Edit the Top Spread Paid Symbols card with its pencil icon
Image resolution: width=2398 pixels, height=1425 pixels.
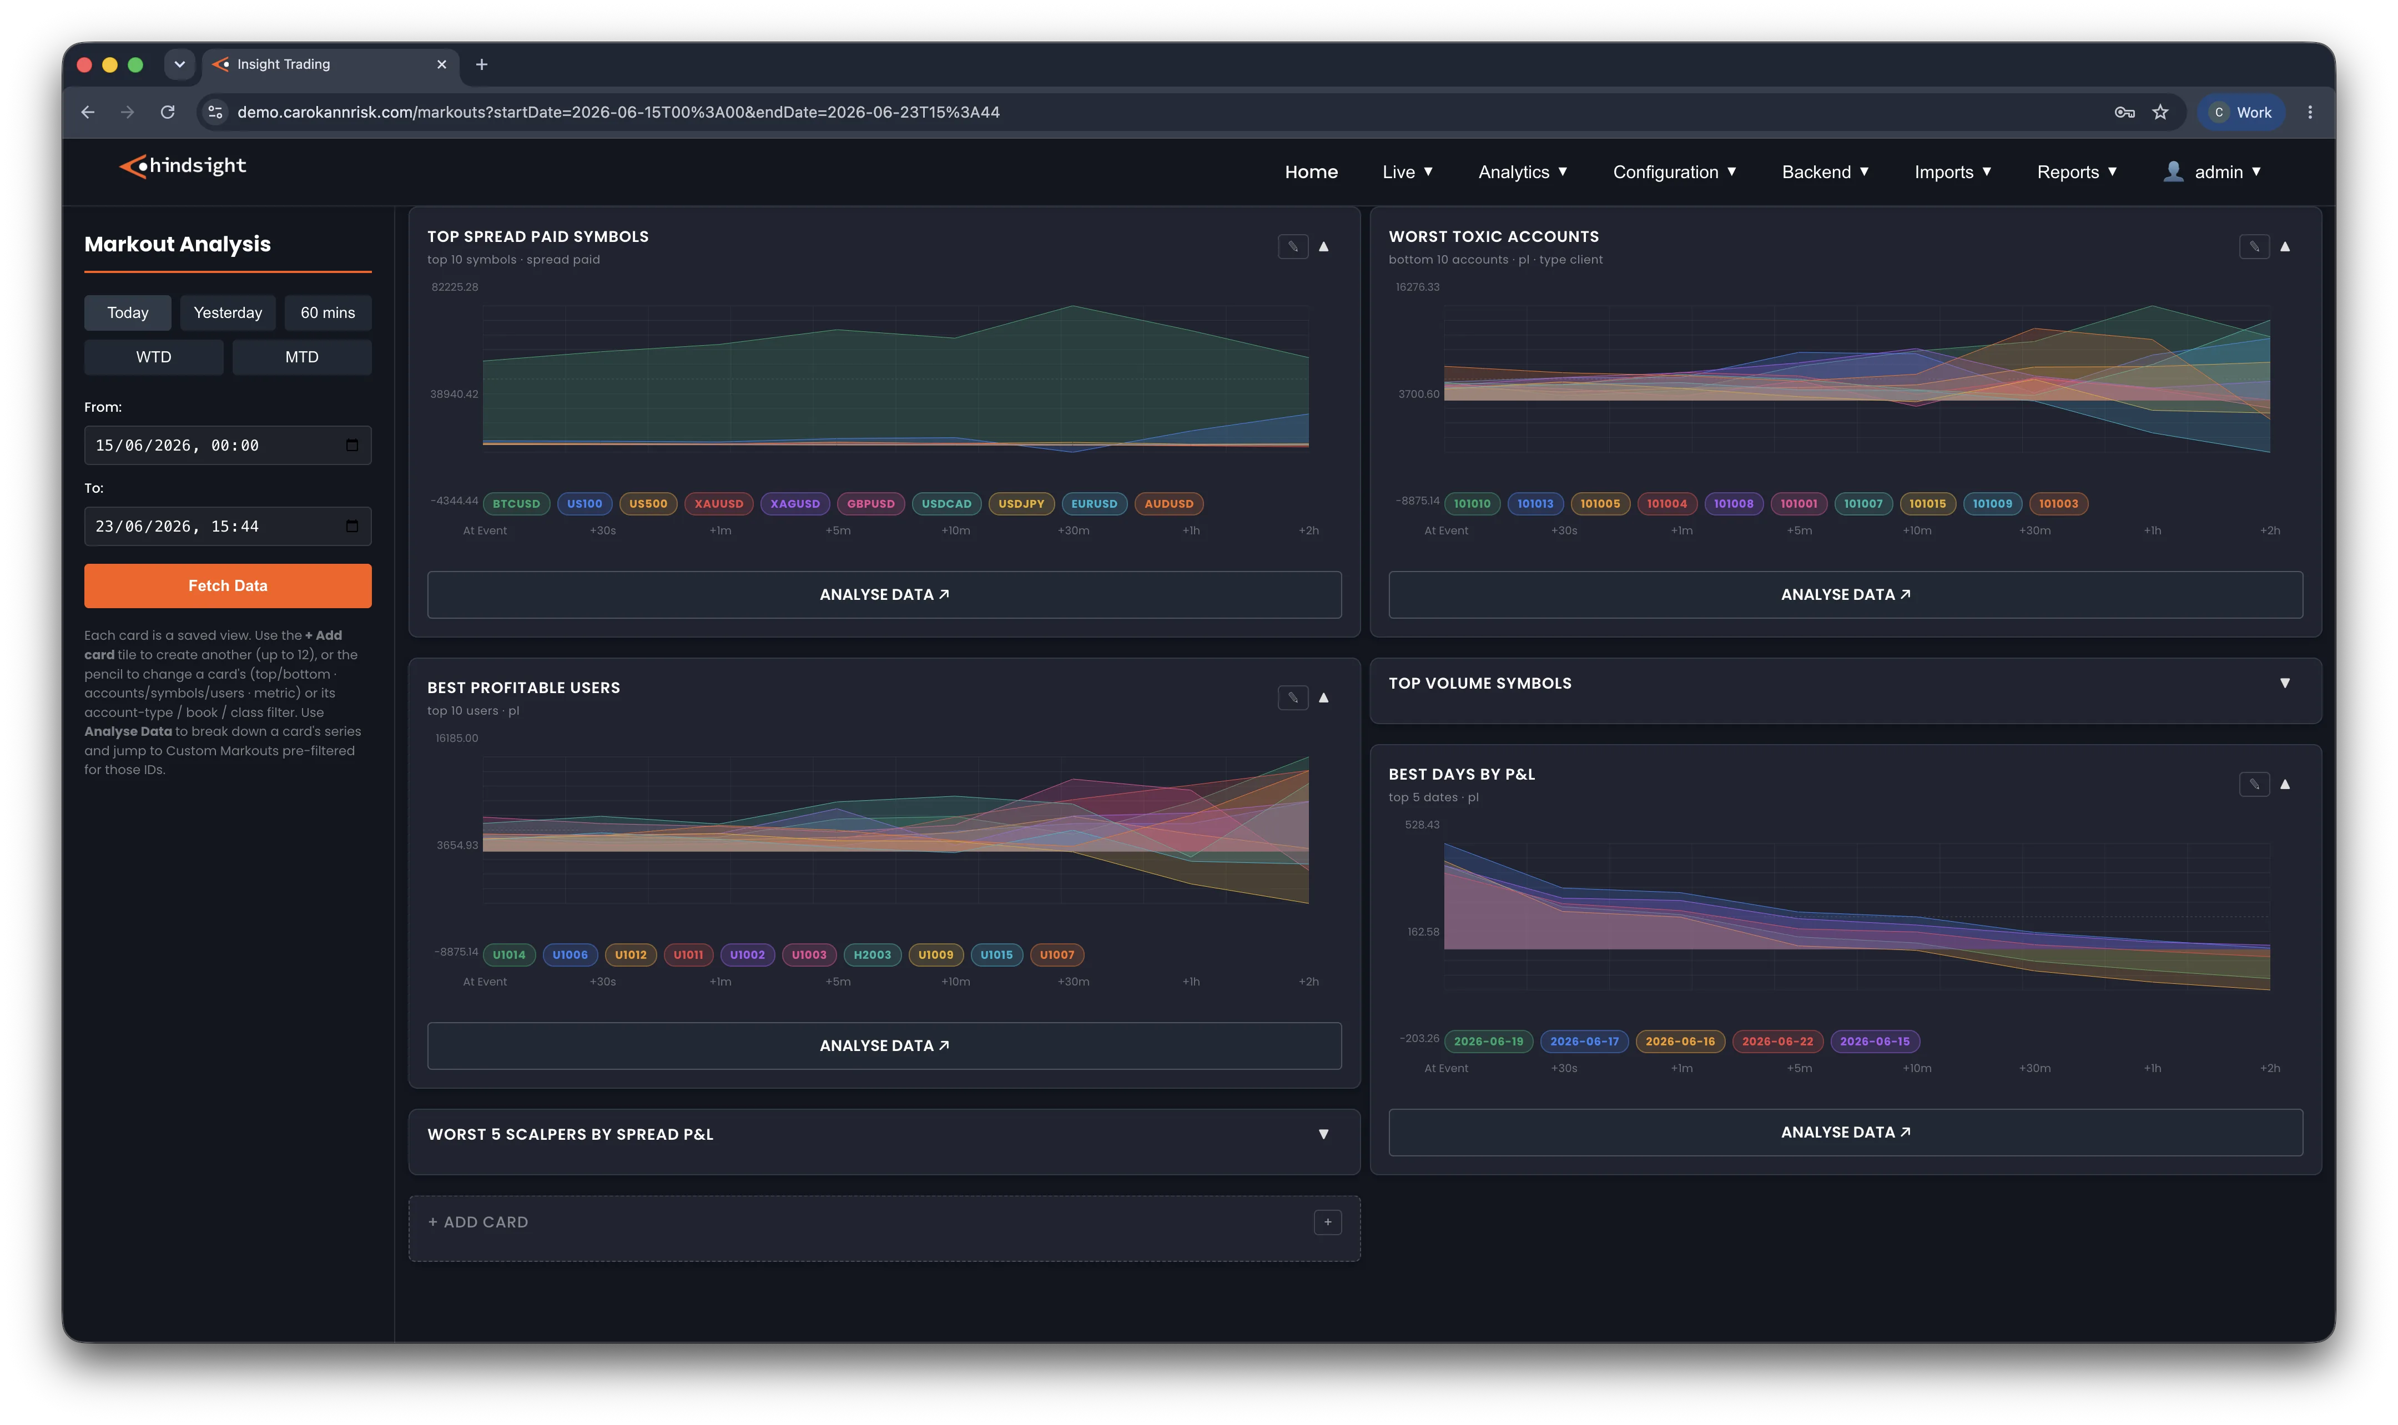1293,247
